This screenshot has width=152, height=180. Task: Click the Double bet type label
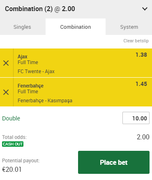(x=11, y=118)
